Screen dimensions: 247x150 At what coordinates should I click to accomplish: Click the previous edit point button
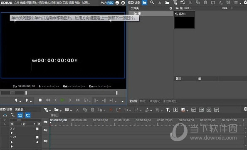pos(96,100)
